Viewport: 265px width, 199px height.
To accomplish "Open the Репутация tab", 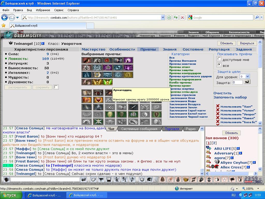I will pos(219,49).
